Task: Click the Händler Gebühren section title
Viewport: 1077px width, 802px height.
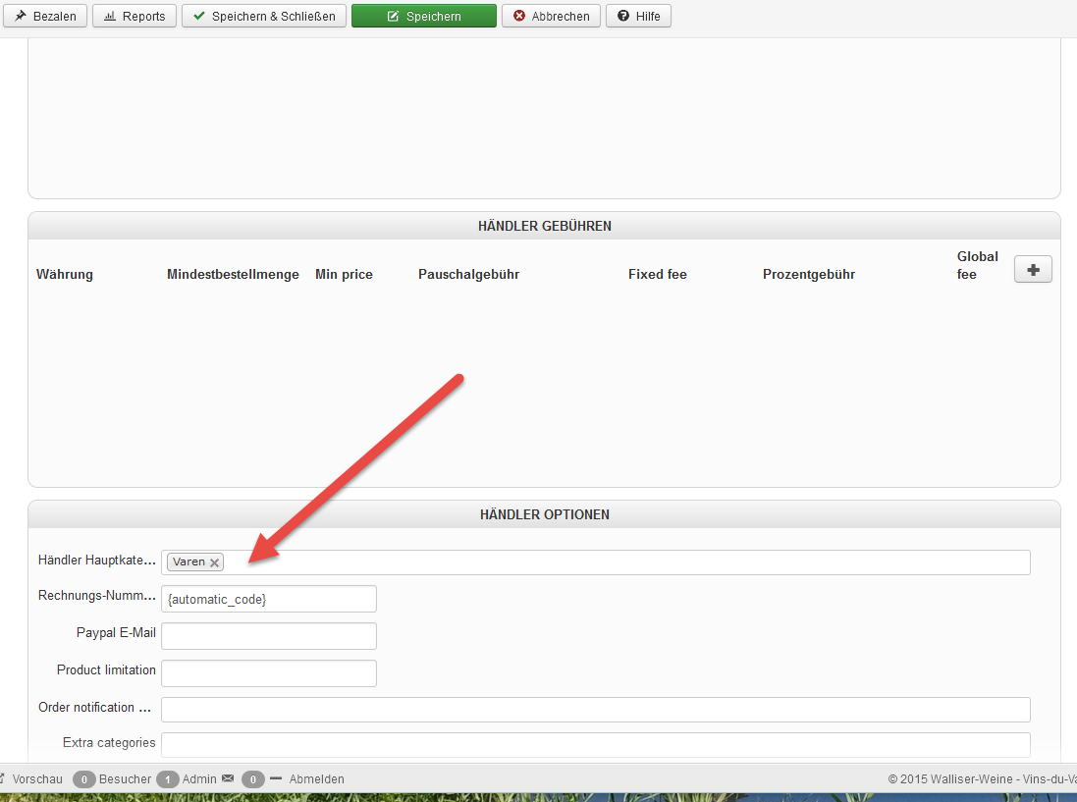Action: tap(545, 226)
